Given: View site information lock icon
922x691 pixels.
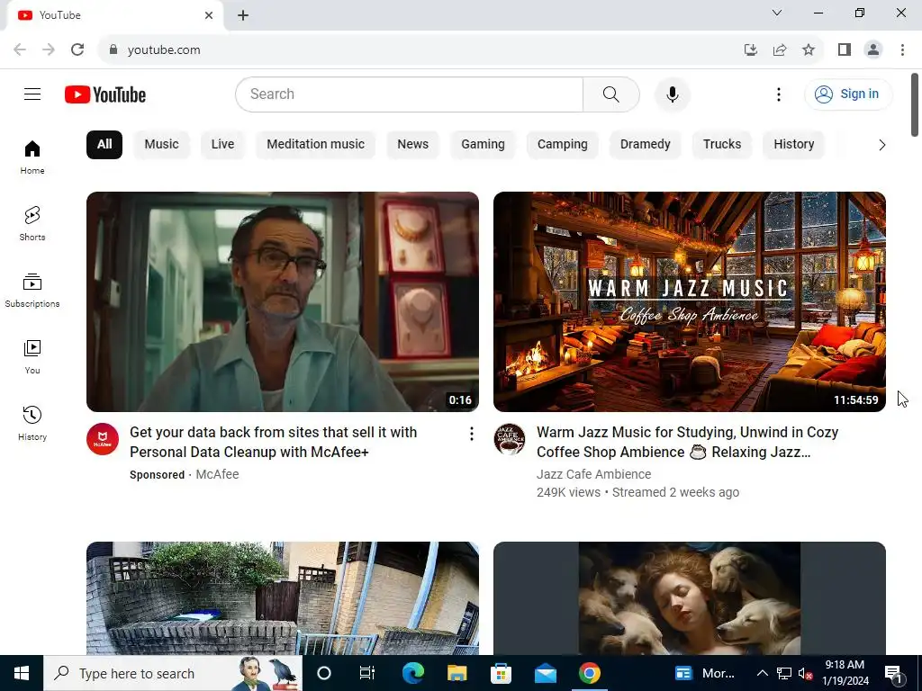Looking at the screenshot, I should (x=113, y=49).
